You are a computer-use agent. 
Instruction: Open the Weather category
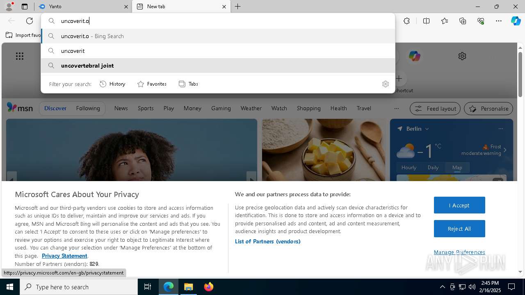click(251, 109)
